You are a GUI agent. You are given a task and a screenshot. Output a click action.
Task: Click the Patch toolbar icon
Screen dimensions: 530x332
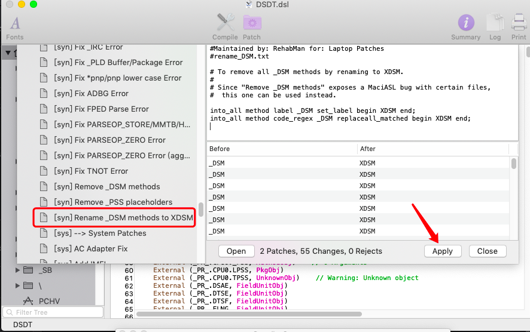click(x=252, y=23)
